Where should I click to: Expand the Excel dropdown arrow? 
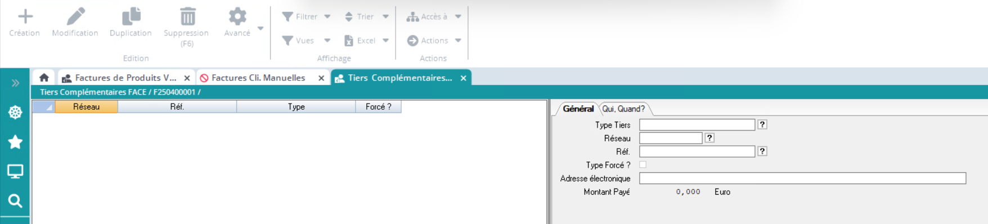[x=385, y=41]
